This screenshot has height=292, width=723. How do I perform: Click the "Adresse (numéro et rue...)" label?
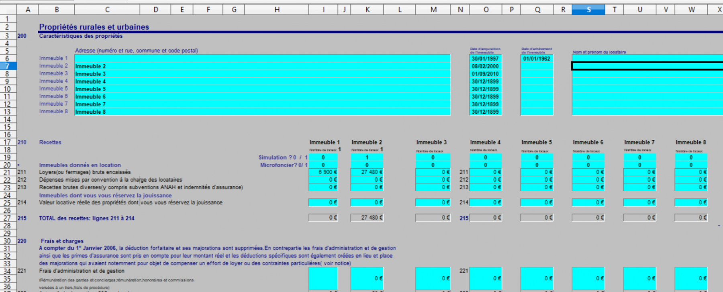137,51
